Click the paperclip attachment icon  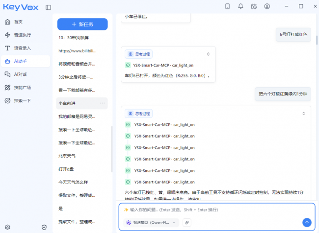[x=186, y=222]
